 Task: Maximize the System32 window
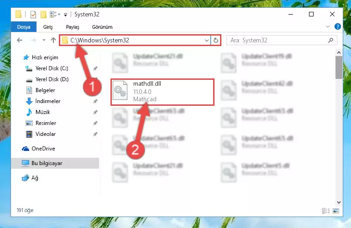pos(311,14)
